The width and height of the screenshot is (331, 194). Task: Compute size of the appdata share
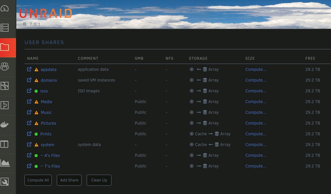256,69
